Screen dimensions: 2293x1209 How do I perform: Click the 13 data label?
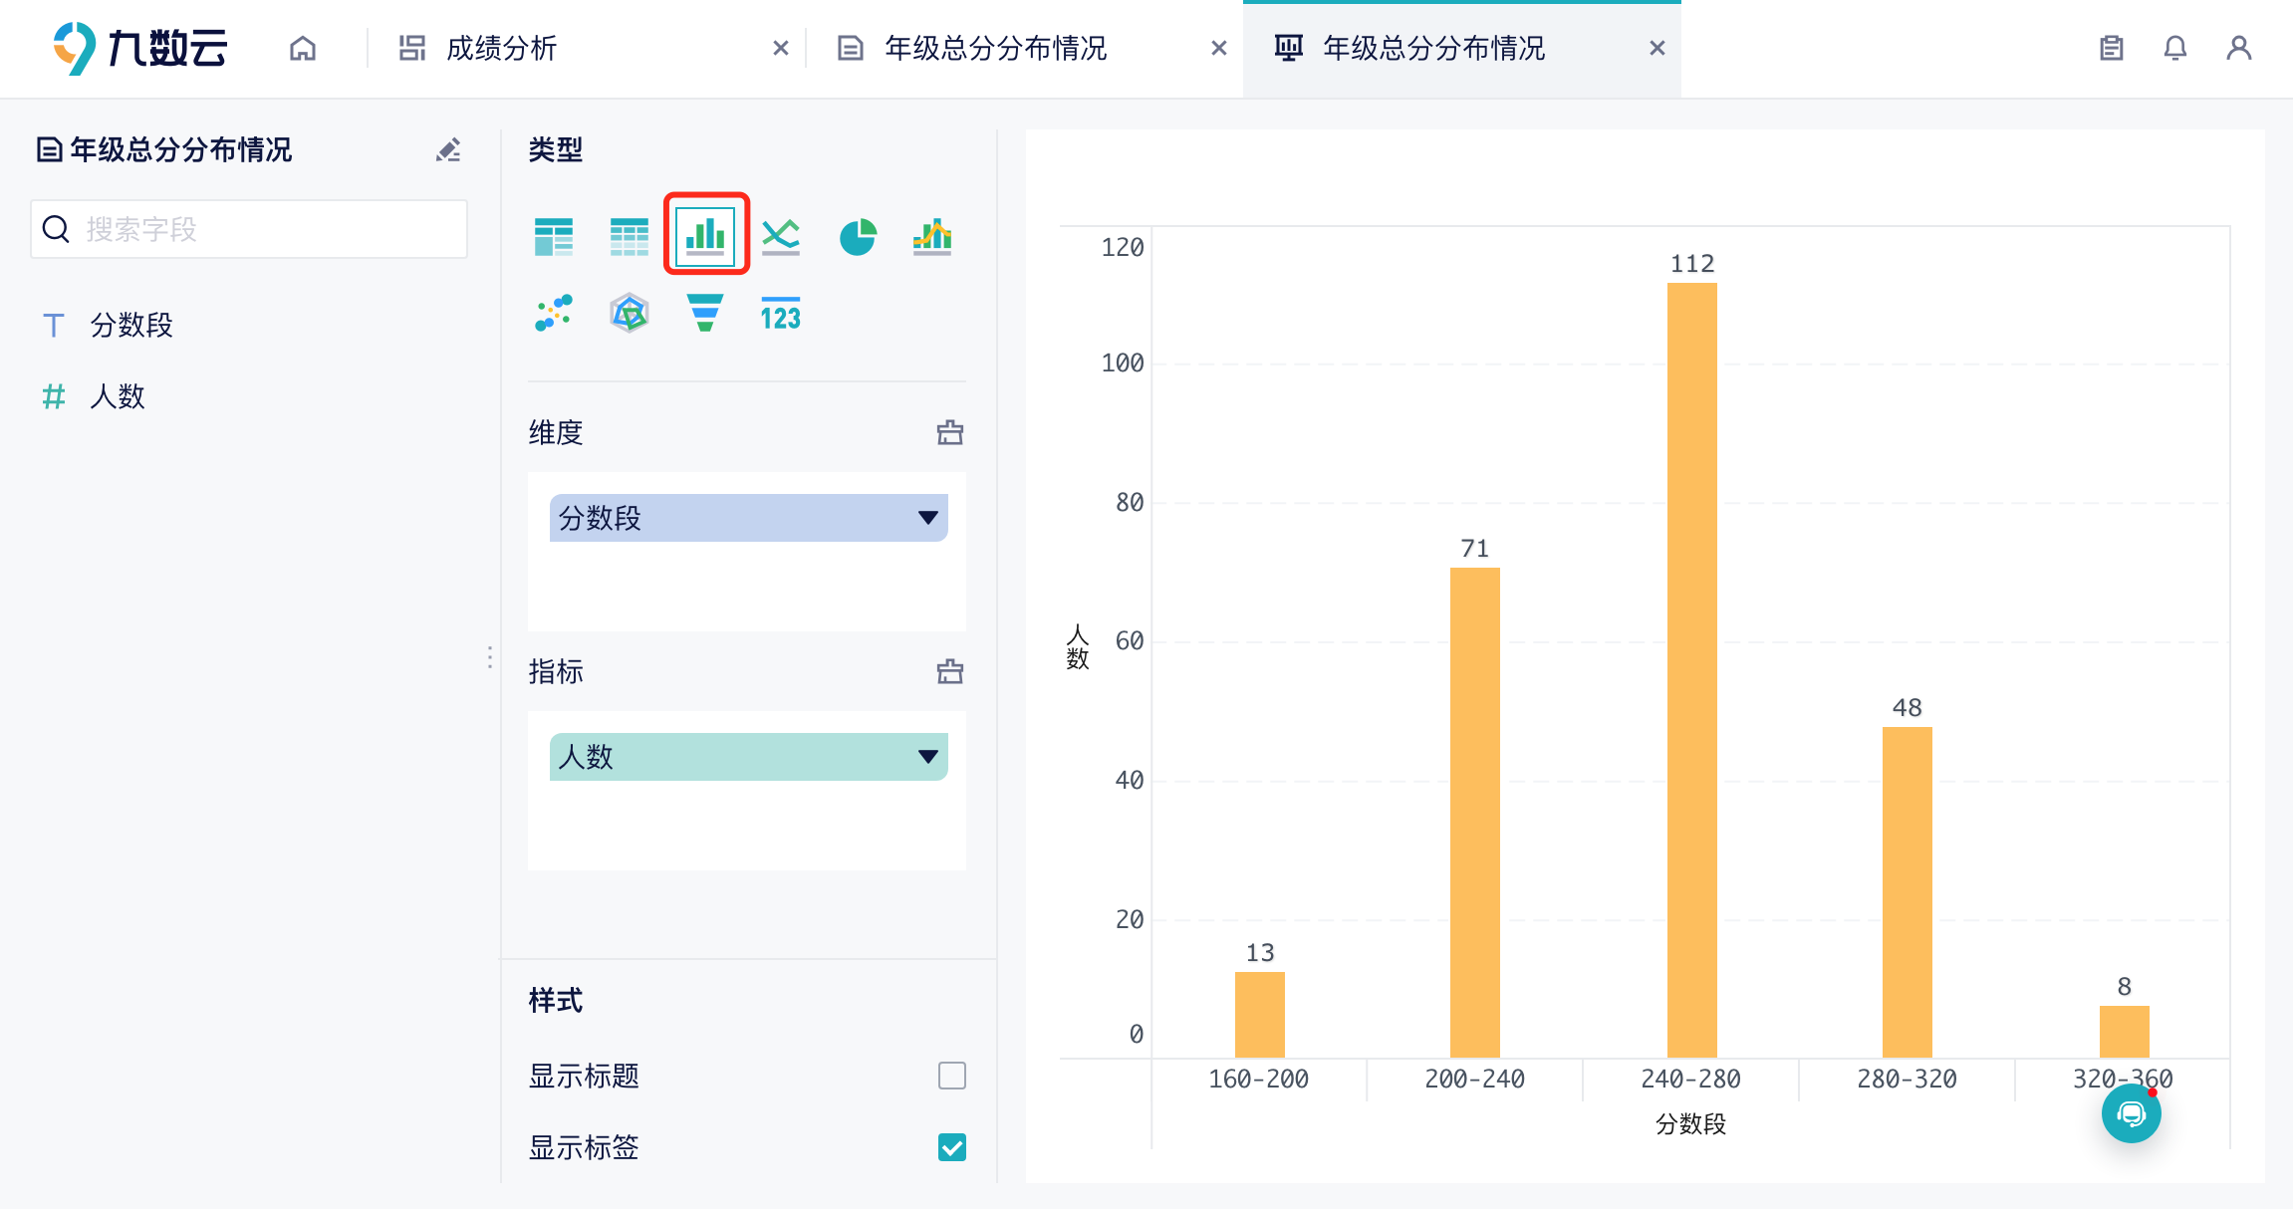1260,953
